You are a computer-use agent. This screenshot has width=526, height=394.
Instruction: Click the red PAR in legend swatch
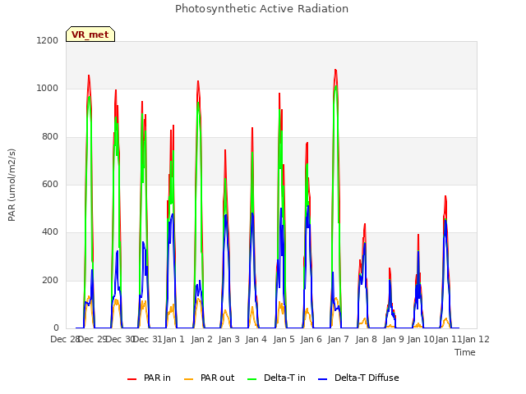tap(131, 379)
